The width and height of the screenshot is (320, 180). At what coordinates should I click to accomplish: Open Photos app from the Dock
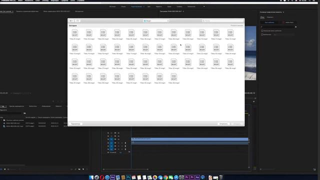tap(155, 177)
